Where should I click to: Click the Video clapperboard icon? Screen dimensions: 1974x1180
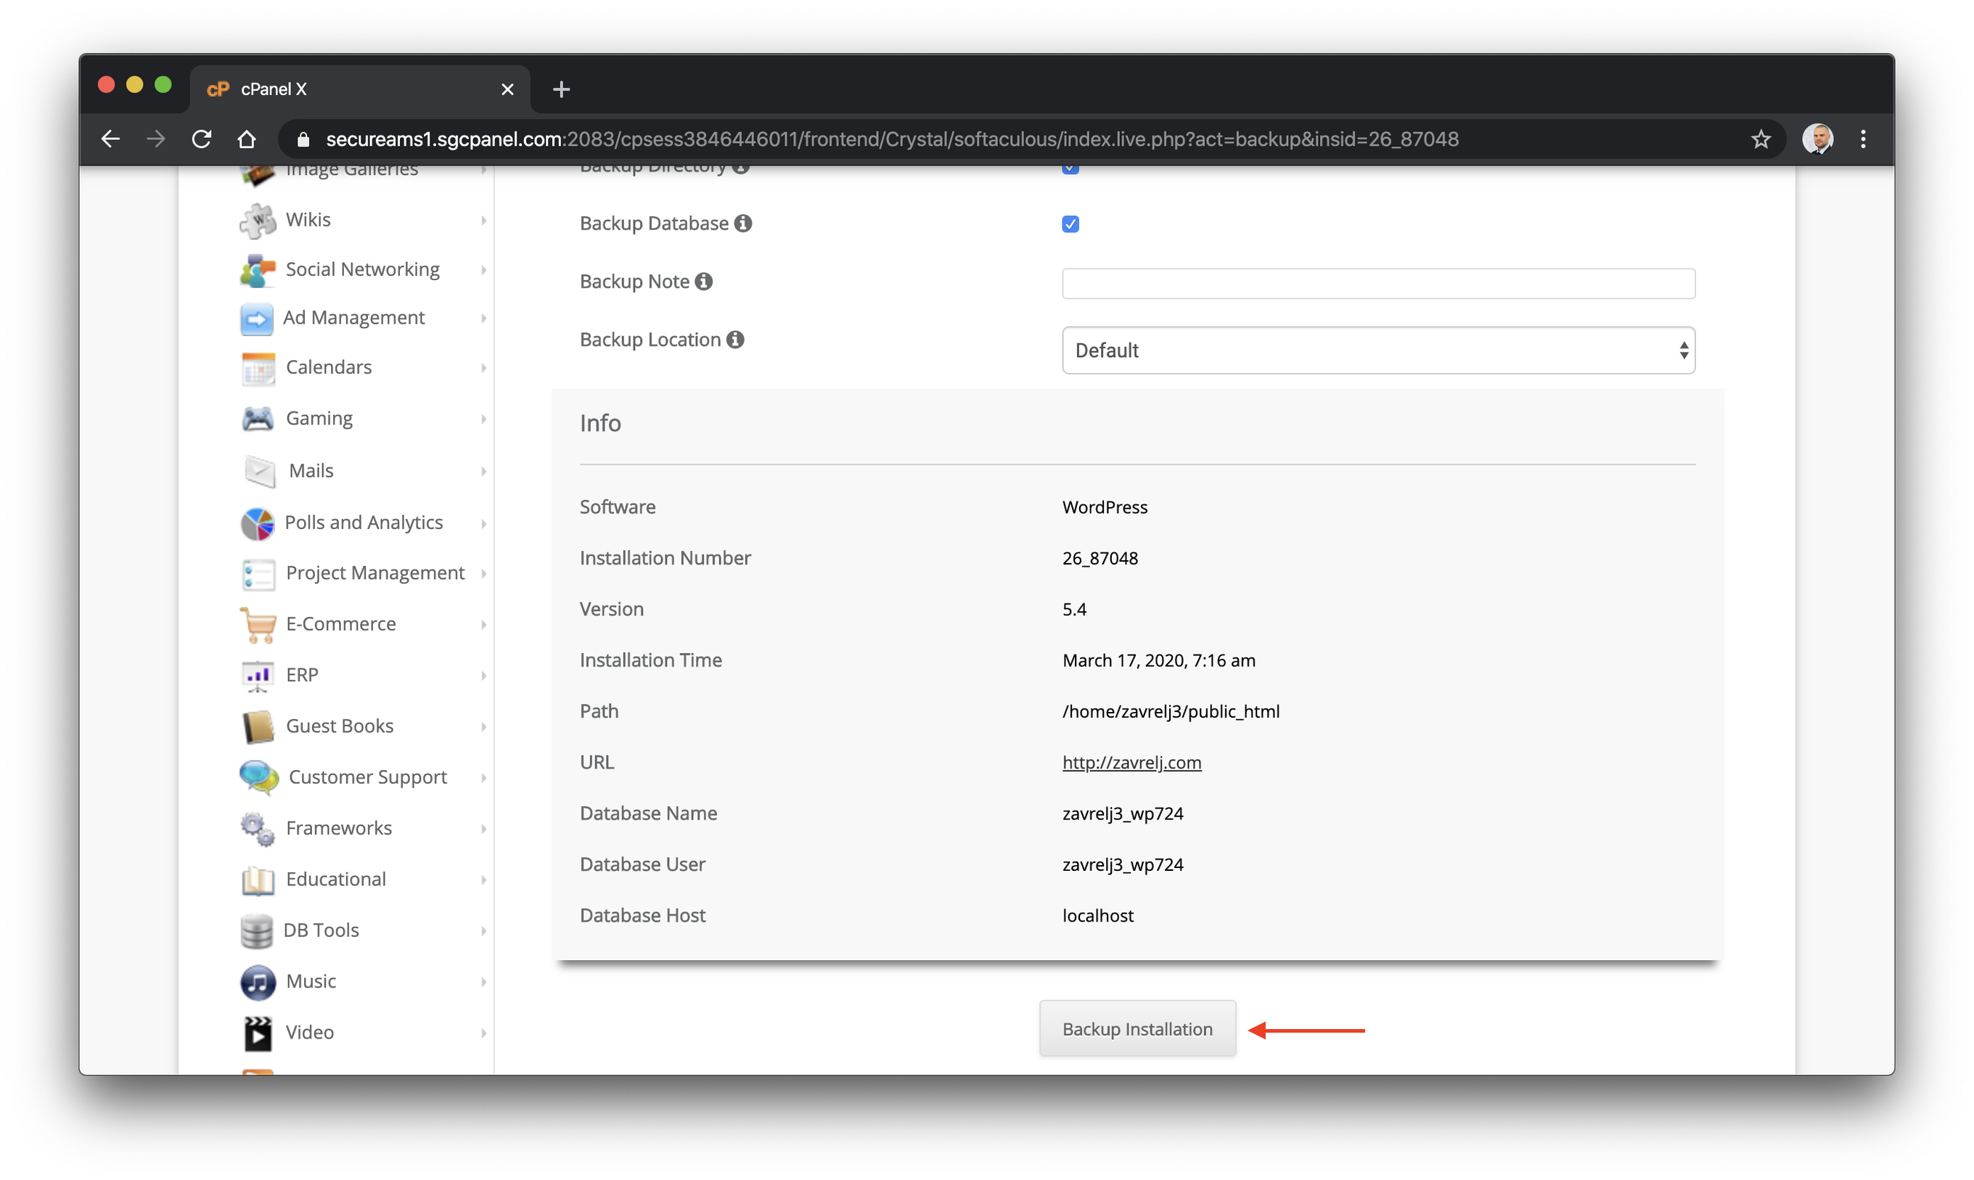point(258,1033)
